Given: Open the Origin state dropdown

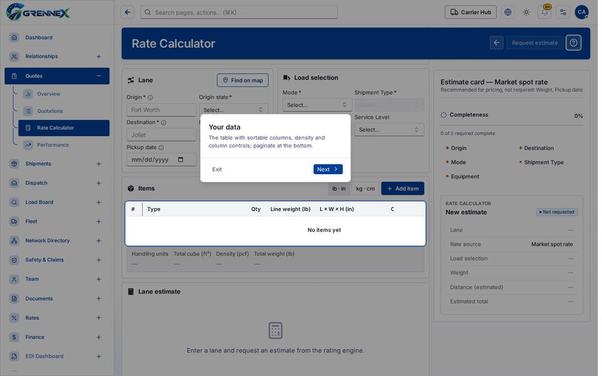Looking at the screenshot, I should tap(233, 110).
